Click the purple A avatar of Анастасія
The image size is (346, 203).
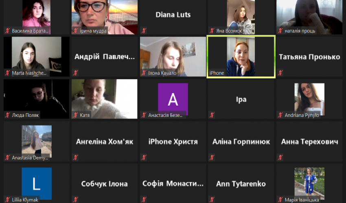(x=173, y=99)
